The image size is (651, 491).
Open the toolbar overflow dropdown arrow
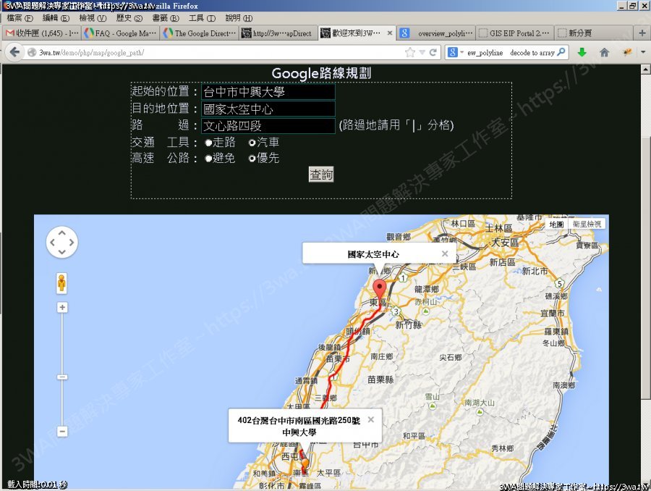(642, 52)
